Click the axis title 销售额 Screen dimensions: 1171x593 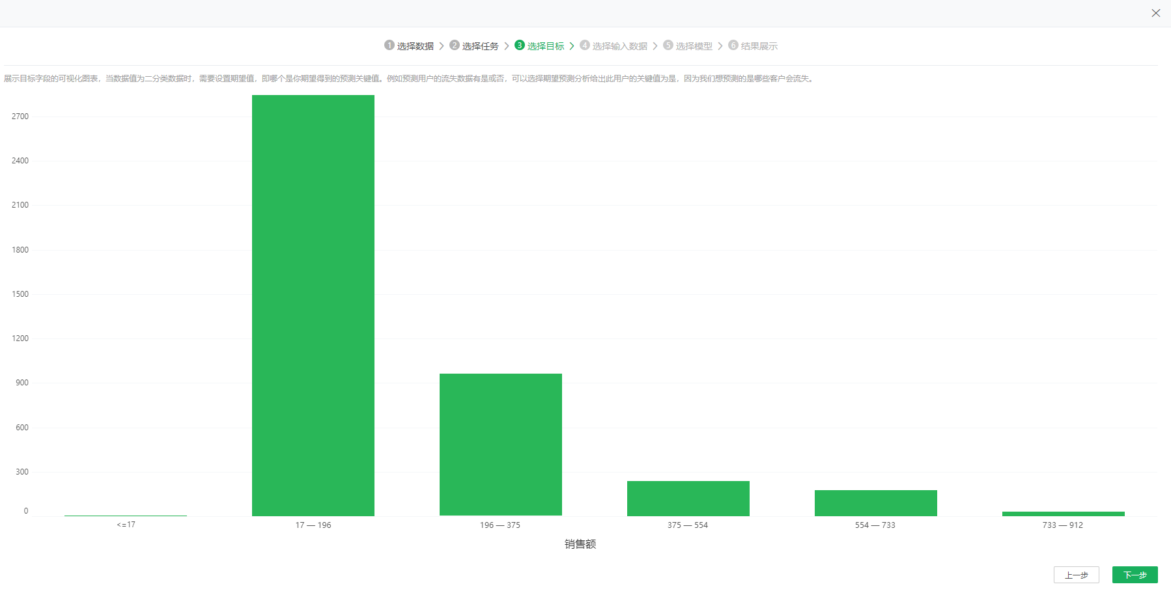click(580, 544)
